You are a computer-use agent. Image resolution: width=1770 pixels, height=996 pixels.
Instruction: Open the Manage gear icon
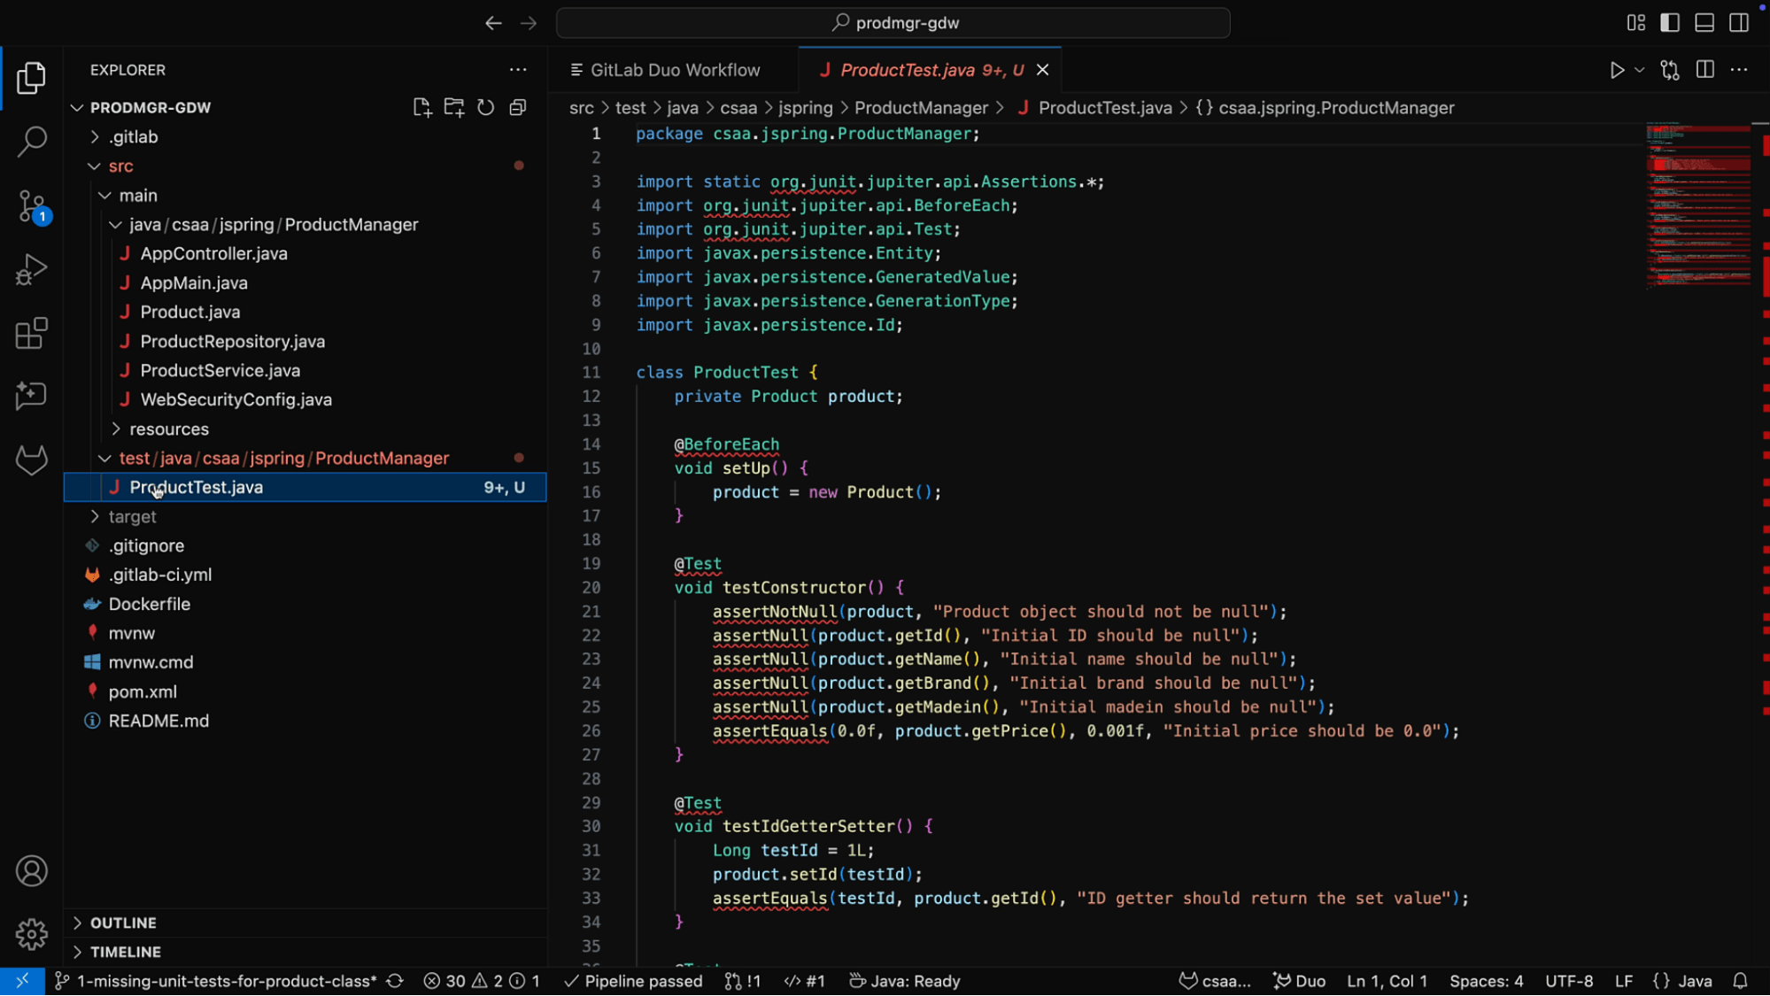[x=31, y=934]
